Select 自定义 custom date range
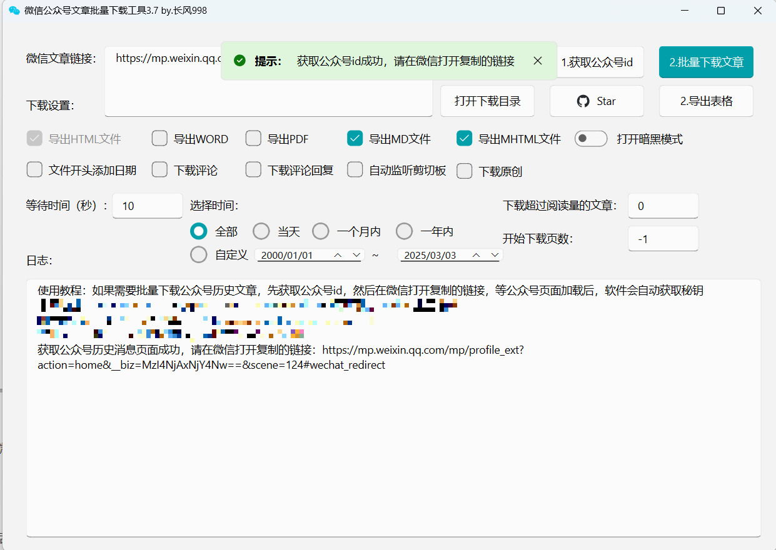The height and width of the screenshot is (550, 776). coord(199,255)
